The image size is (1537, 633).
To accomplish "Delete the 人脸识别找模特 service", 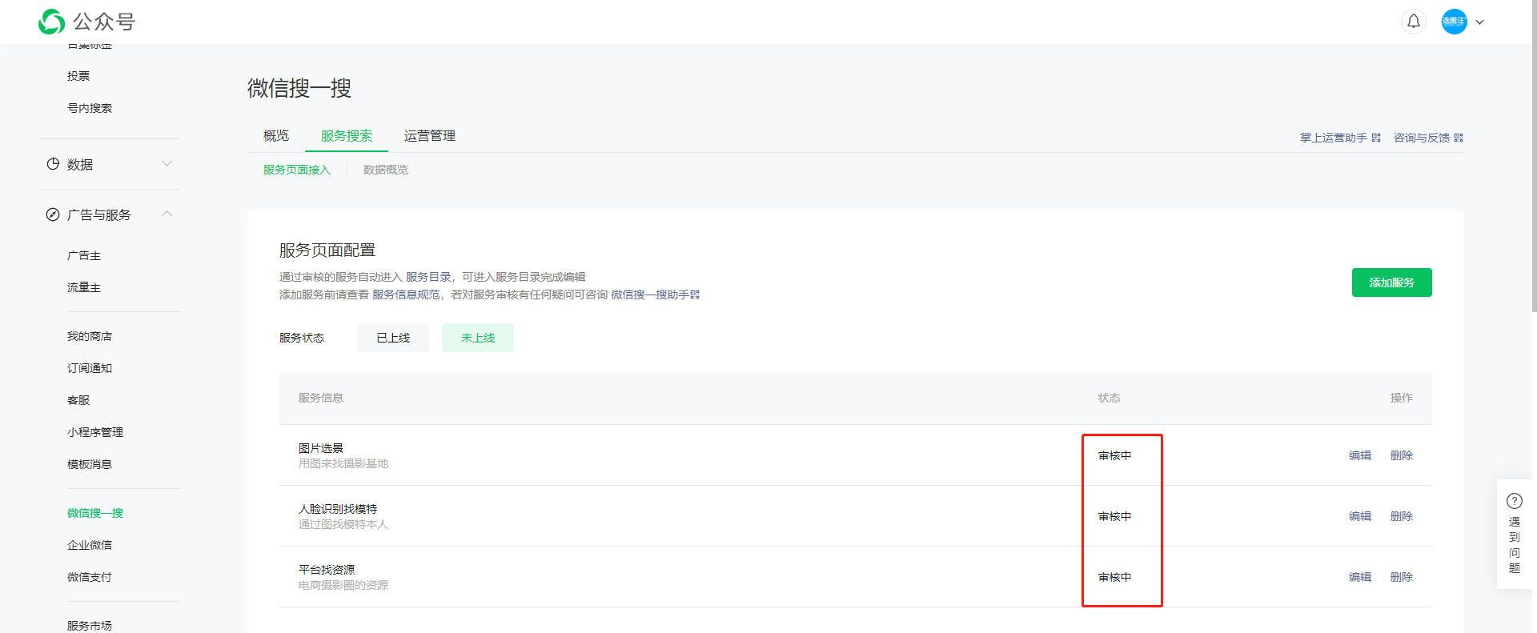I will coord(1402,516).
